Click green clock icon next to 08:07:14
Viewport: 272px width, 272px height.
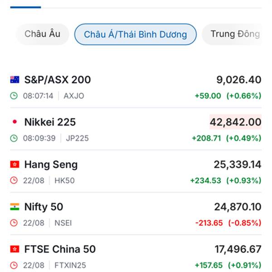pos(14,96)
